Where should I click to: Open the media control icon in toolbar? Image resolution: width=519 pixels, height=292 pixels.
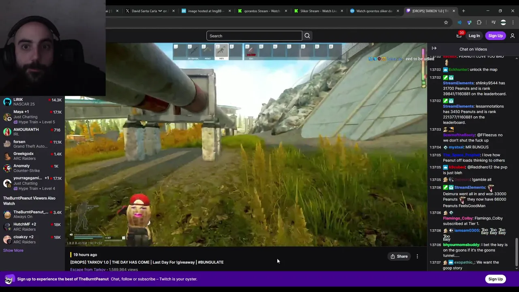pyautogui.click(x=493, y=22)
